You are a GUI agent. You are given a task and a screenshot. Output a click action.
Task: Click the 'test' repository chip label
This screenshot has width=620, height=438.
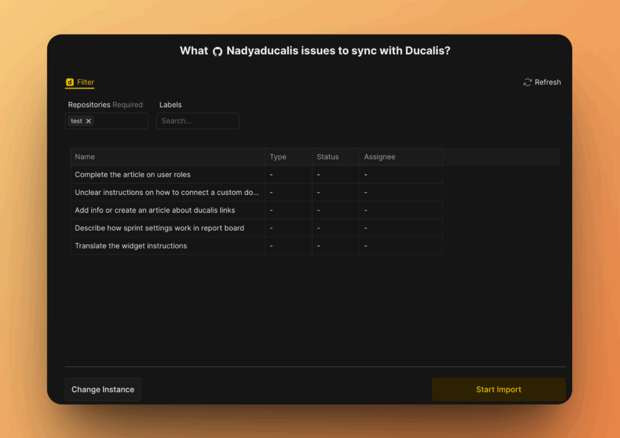coord(76,121)
